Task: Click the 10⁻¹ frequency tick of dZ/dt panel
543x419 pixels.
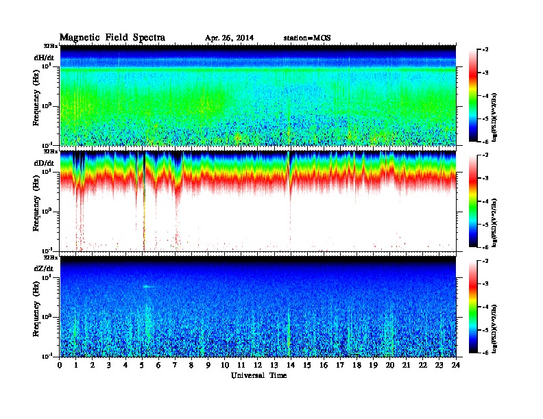Action: pos(47,356)
